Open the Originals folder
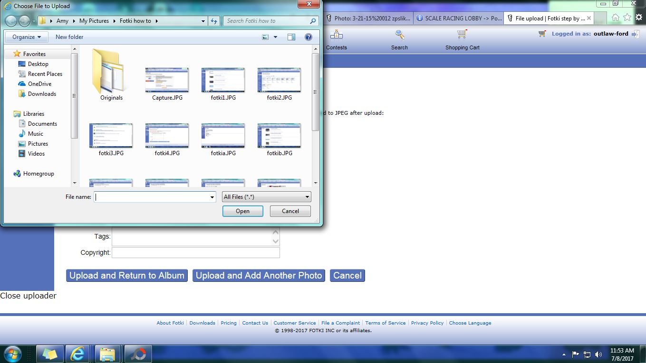The height and width of the screenshot is (363, 646). [111, 76]
